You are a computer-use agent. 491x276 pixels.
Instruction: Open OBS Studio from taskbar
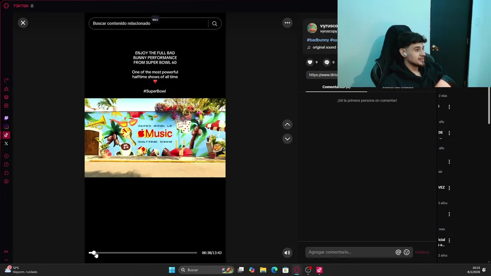pyautogui.click(x=308, y=270)
